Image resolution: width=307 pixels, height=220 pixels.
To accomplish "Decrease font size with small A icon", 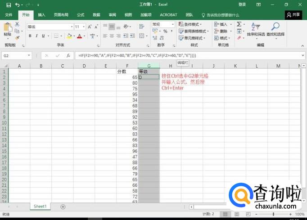I will 96,27.
